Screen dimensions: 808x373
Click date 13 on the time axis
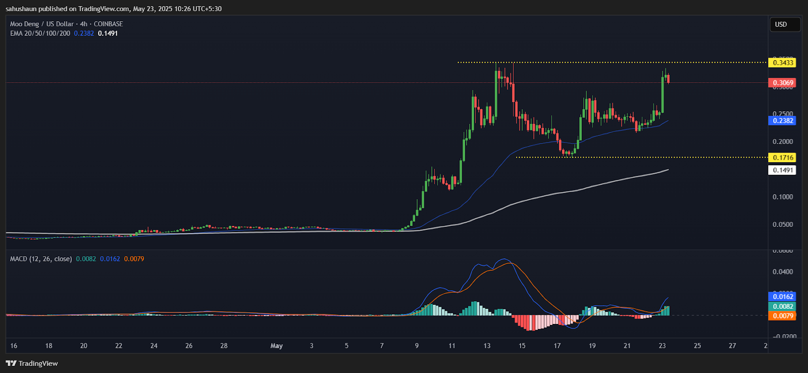tap(487, 346)
